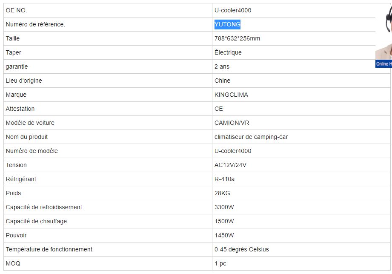The image size is (392, 274).
Task: Click 'climatiseur de camping-car' product name
Action: click(251, 137)
